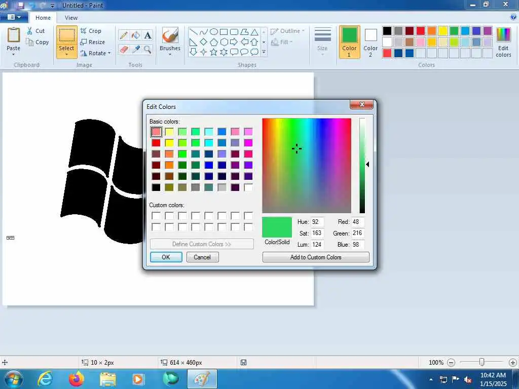Click the zoom out minus button
The height and width of the screenshot is (389, 519).
click(x=451, y=363)
